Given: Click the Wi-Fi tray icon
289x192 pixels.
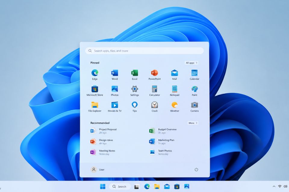Looking at the screenshot, I should pos(280,186).
